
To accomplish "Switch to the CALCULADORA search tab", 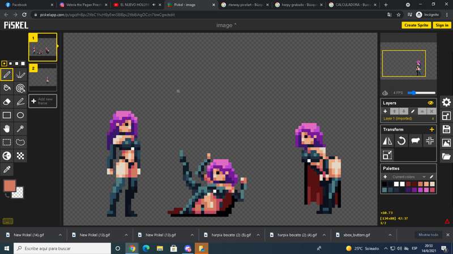I will (x=353, y=5).
